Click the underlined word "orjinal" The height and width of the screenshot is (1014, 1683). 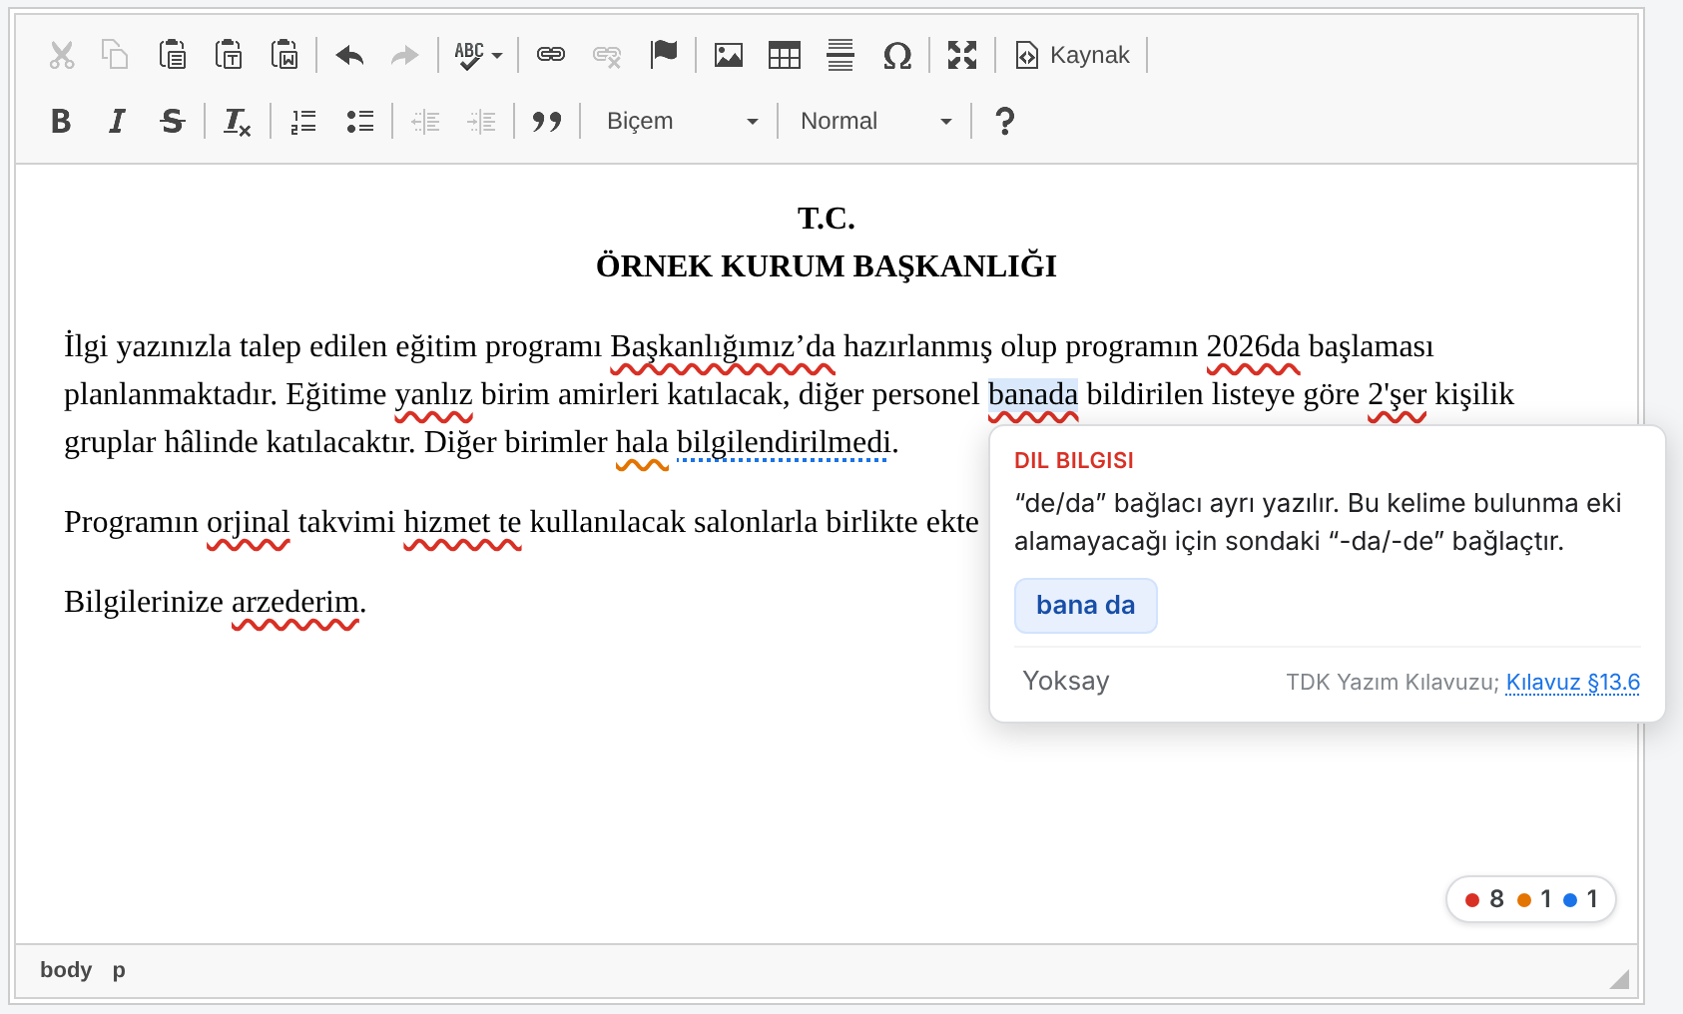pos(248,523)
